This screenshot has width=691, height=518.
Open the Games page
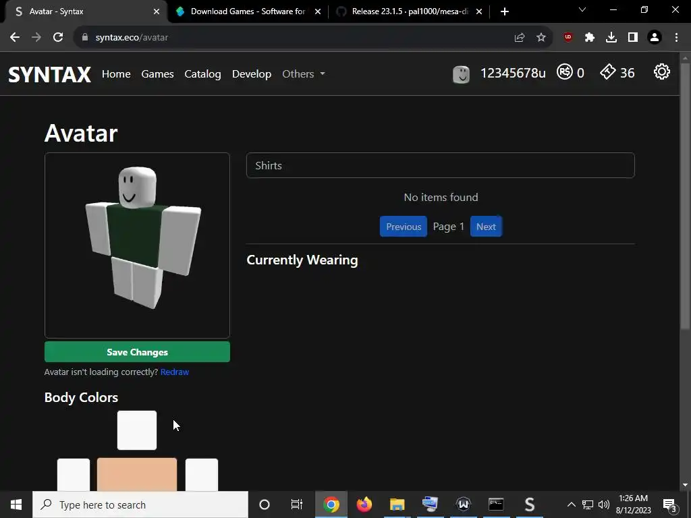point(157,74)
